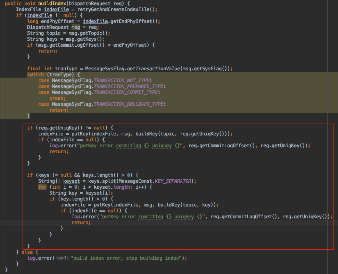Click the "build index error, stop building index" string
338x274 pixels.
[x=126, y=258]
